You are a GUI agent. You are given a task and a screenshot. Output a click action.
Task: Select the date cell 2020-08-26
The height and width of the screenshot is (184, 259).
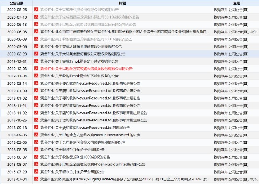click(17, 10)
